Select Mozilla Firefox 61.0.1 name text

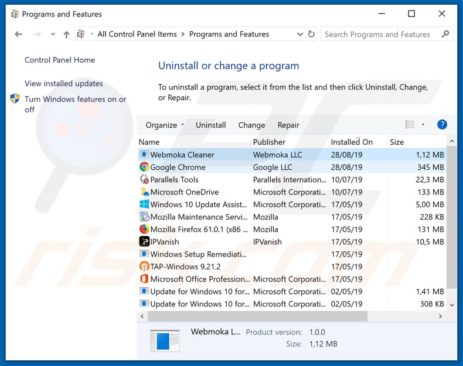pyautogui.click(x=199, y=229)
